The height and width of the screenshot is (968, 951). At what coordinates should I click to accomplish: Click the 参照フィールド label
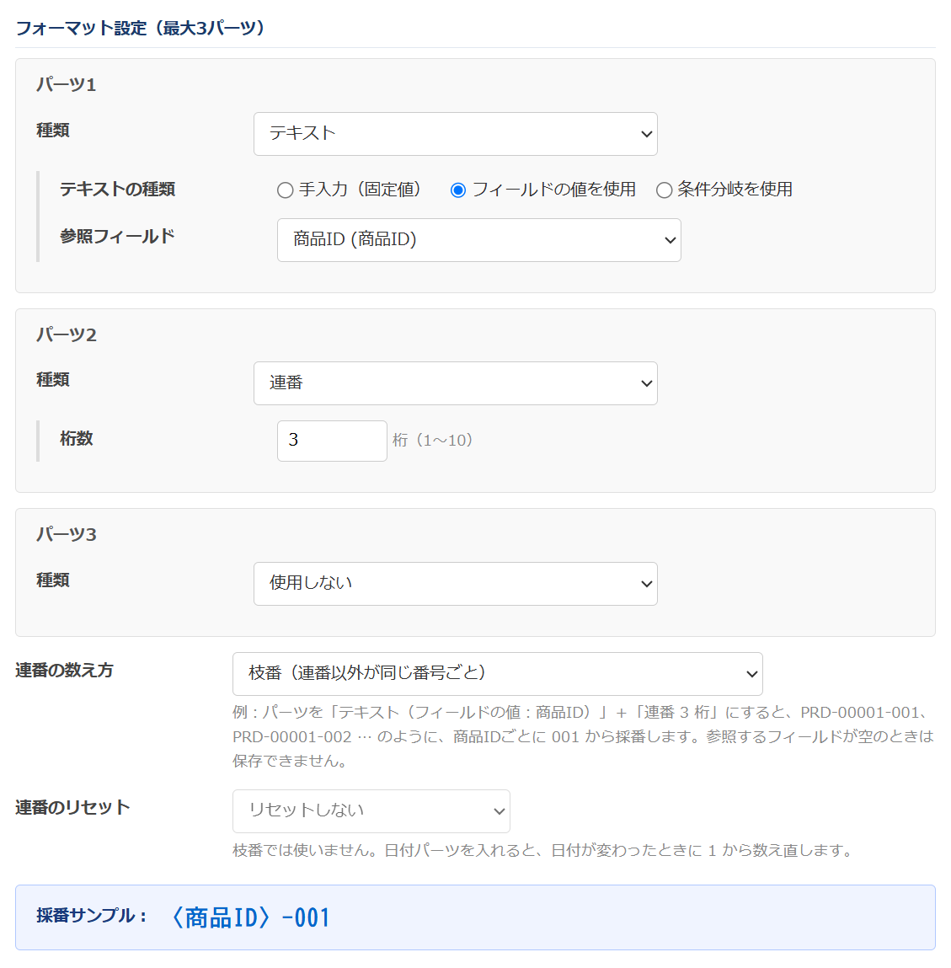[117, 236]
